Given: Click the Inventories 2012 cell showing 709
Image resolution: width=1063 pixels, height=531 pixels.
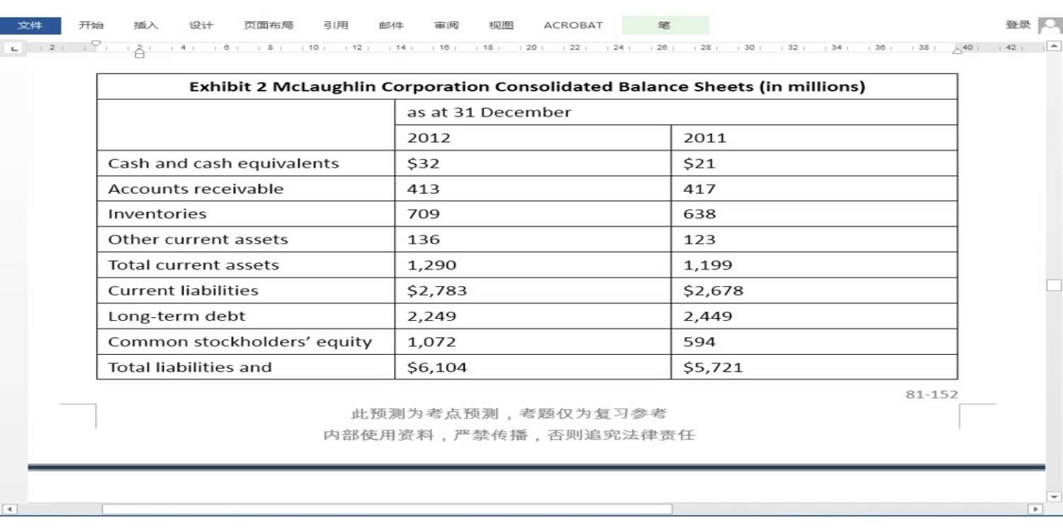Looking at the screenshot, I should point(532,214).
